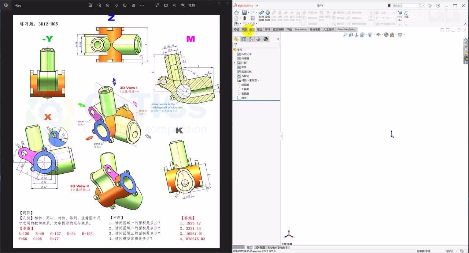Expand more manager tabs chevron
Screen dimensions: 469x253
[278, 39]
